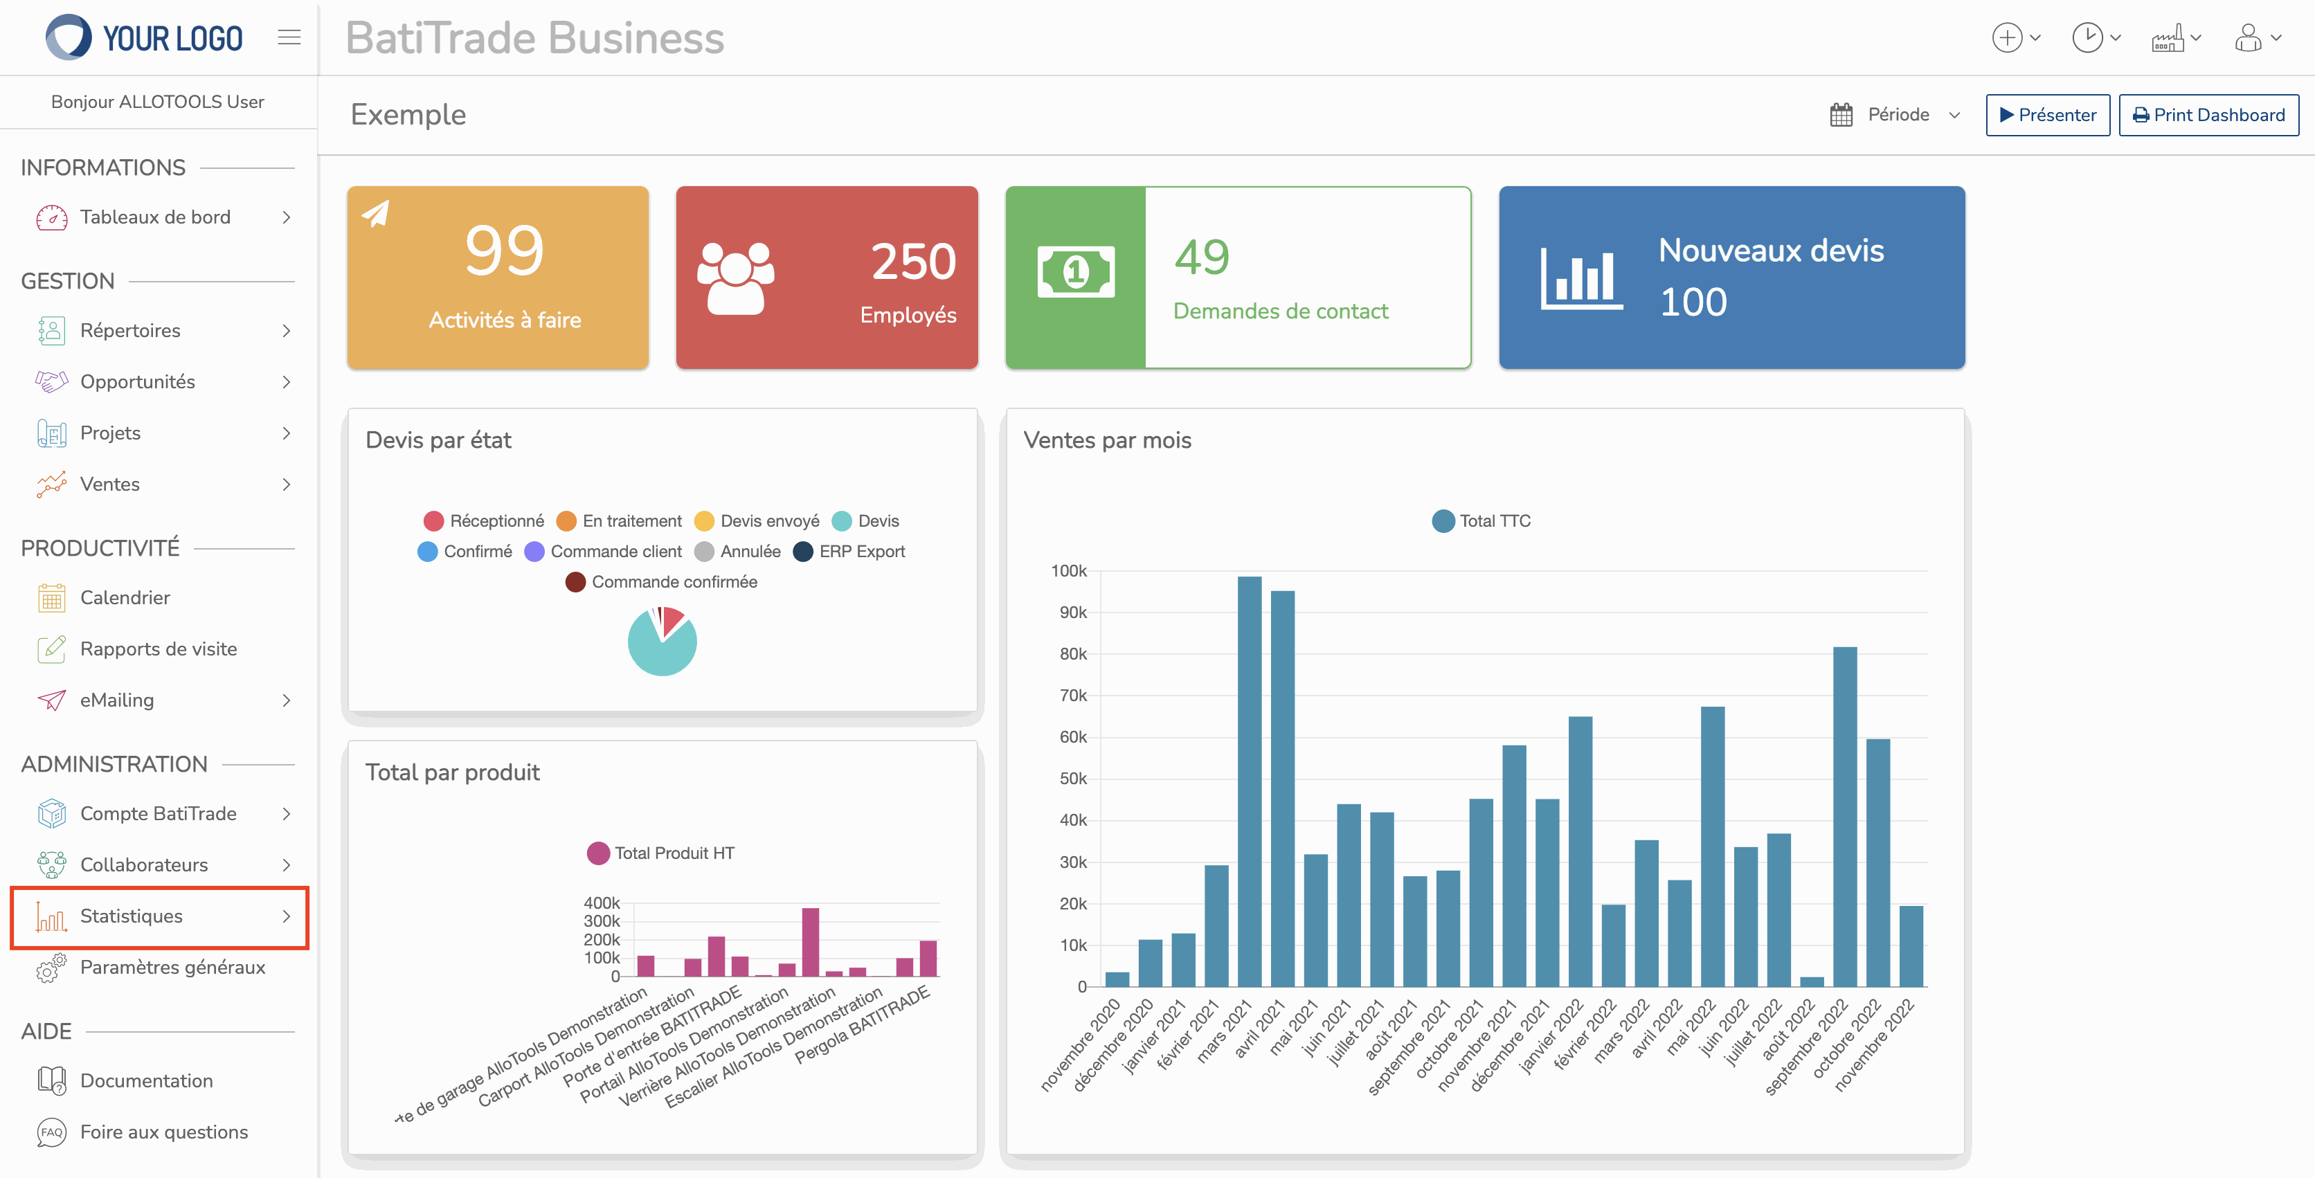Expand eMailing chevron
2315x1178 pixels.
click(287, 700)
